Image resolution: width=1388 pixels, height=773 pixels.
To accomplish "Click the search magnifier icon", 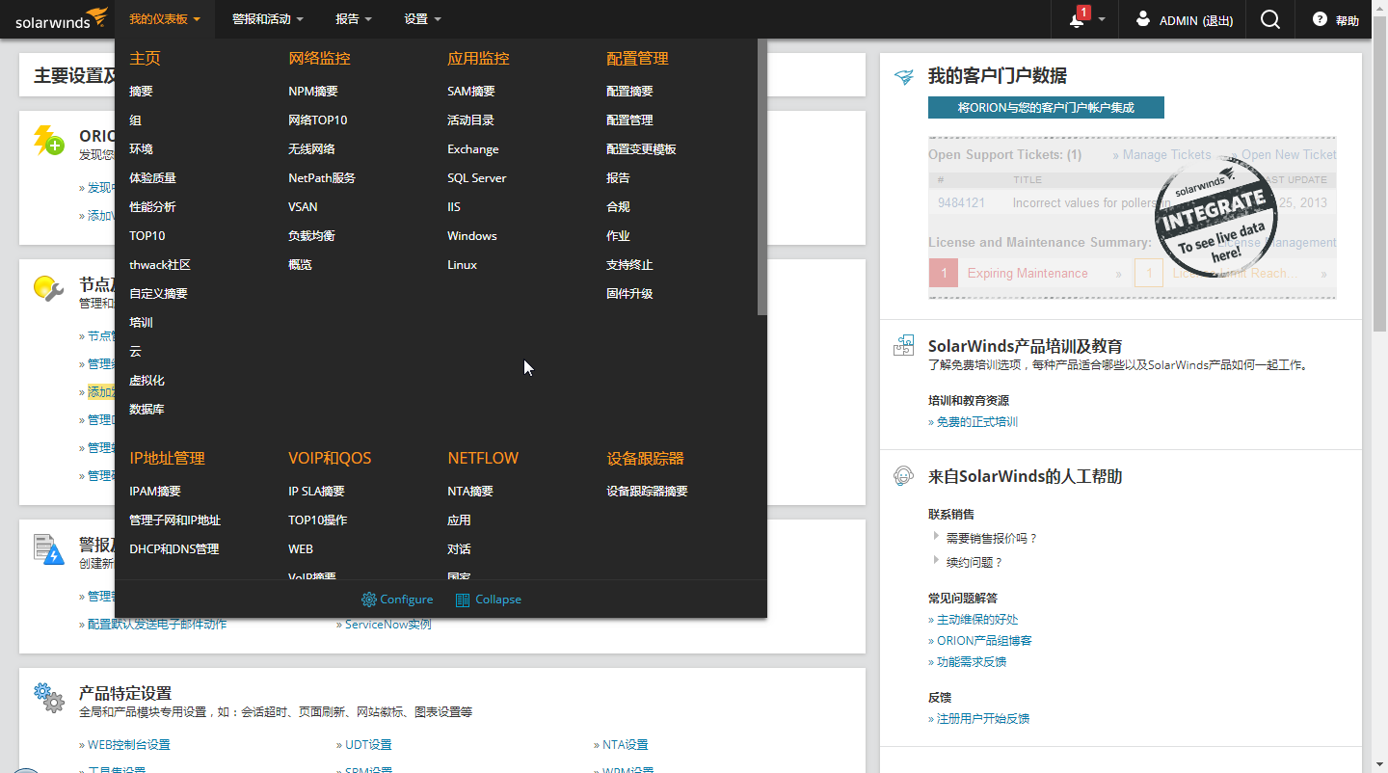I will click(1270, 19).
